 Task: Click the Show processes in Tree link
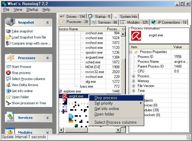pos(29,103)
